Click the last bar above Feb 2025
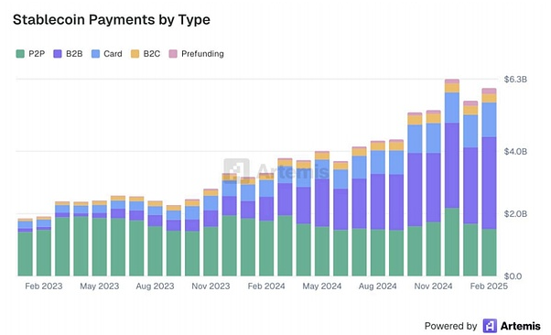551x335 pixels. [489, 182]
